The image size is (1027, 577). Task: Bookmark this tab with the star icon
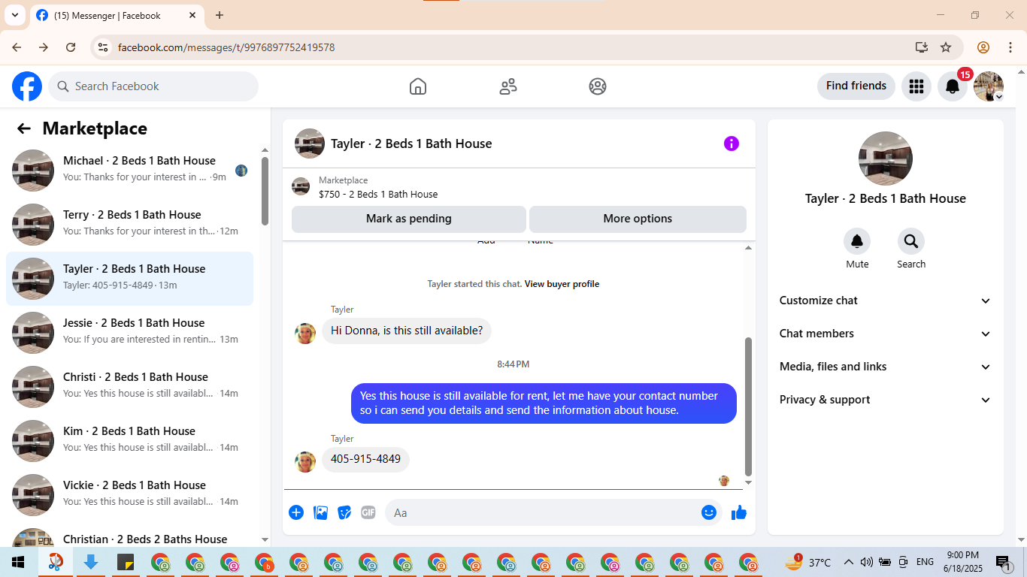[946, 47]
